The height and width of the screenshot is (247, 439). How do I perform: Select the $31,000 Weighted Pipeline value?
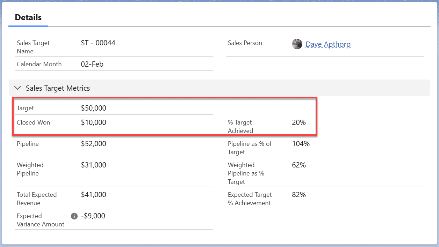pos(93,165)
